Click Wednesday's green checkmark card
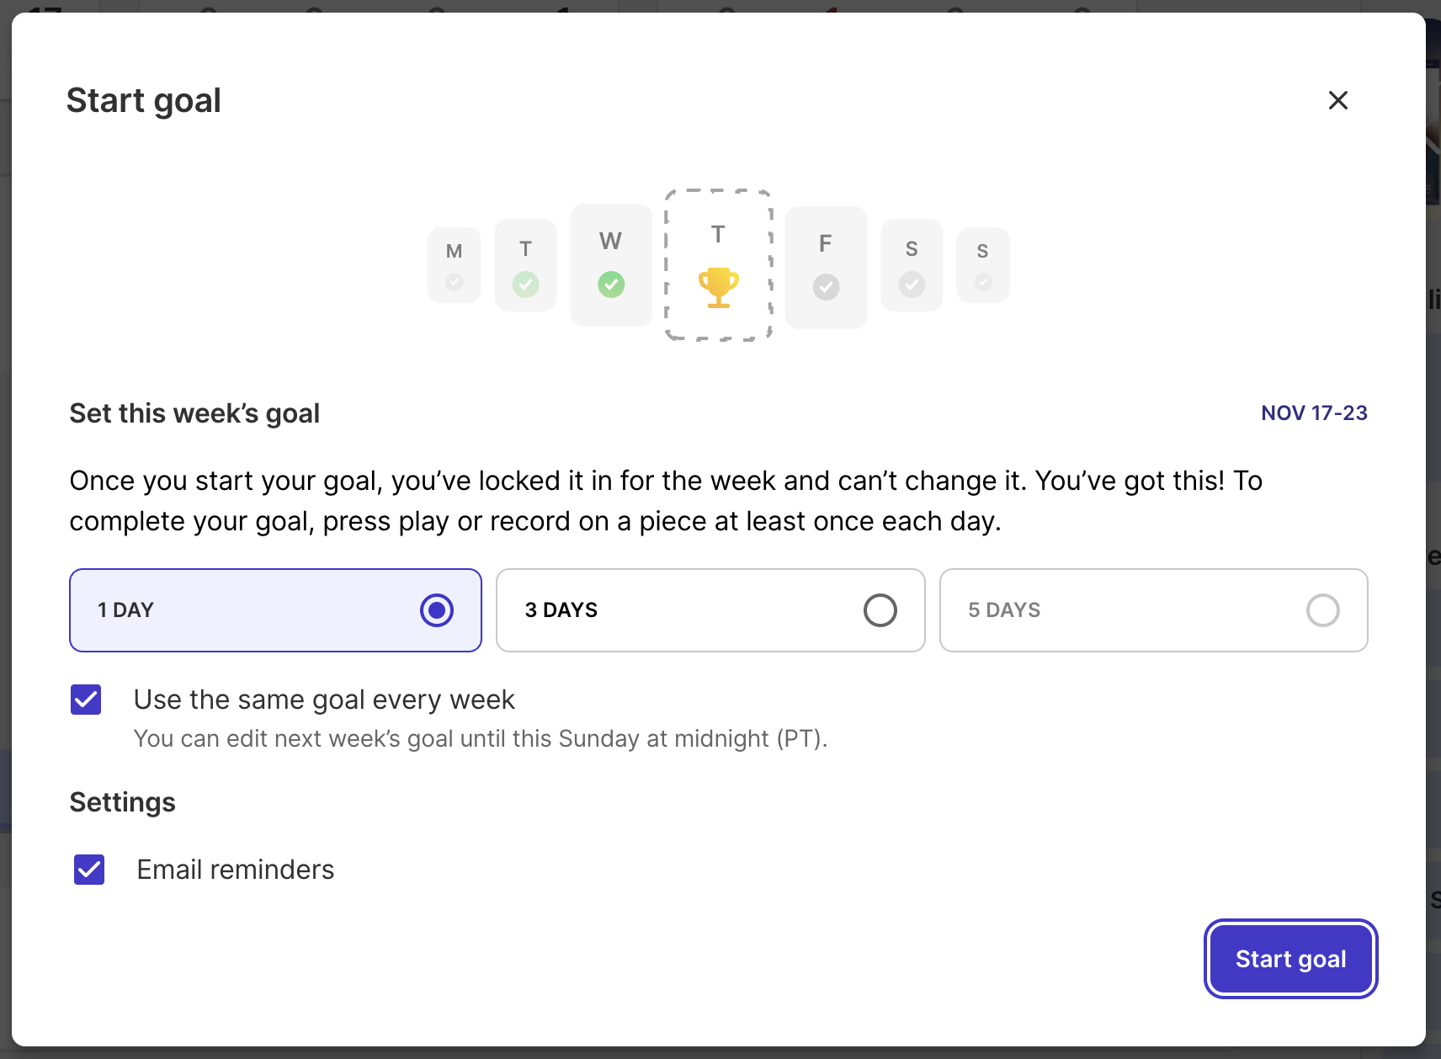The height and width of the screenshot is (1059, 1441). [611, 265]
